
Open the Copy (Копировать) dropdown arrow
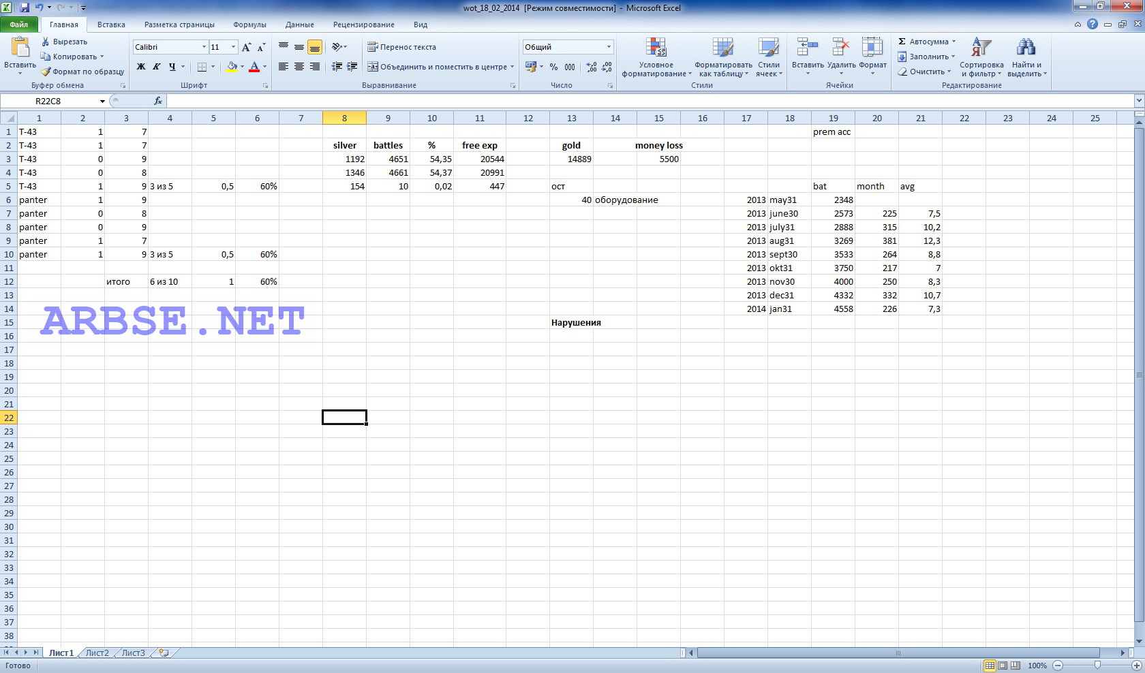[x=102, y=57]
